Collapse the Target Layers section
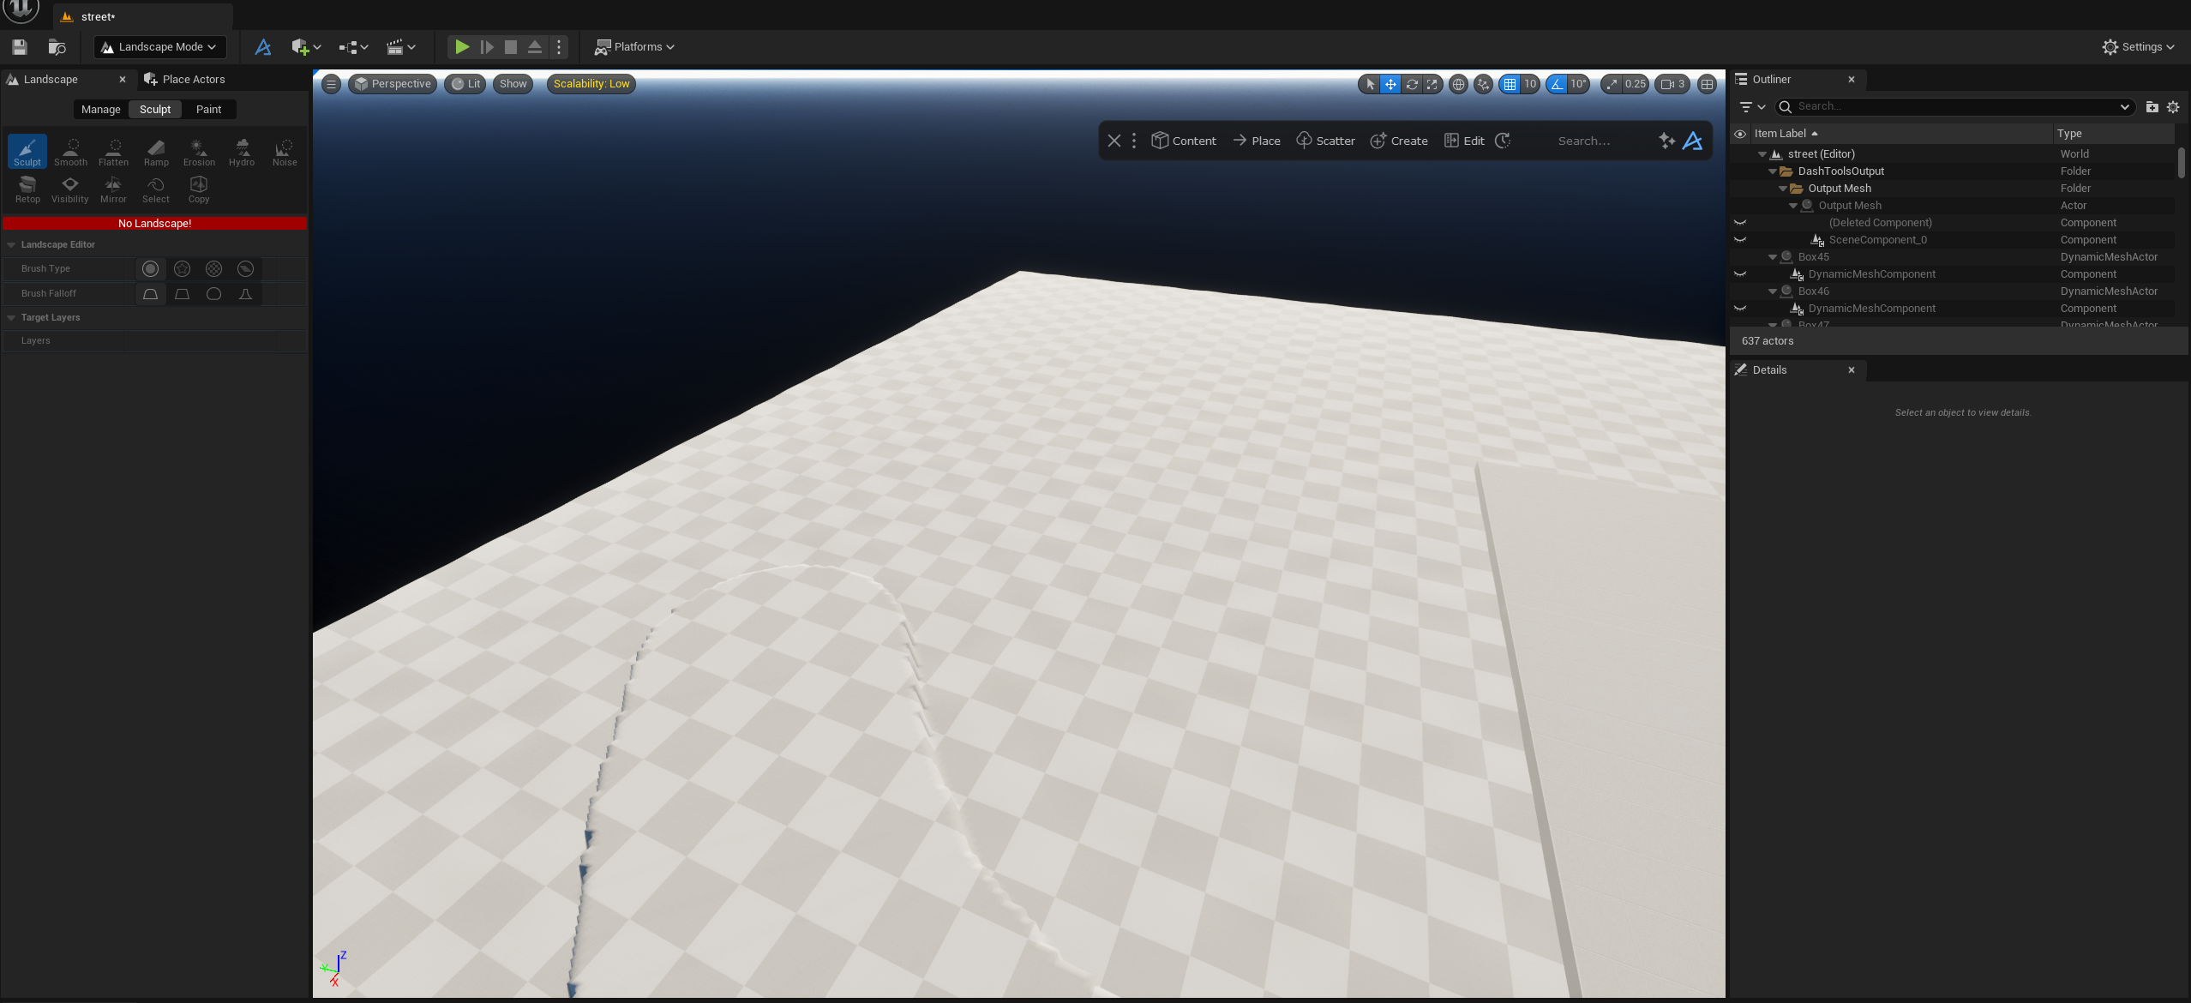 [12, 317]
